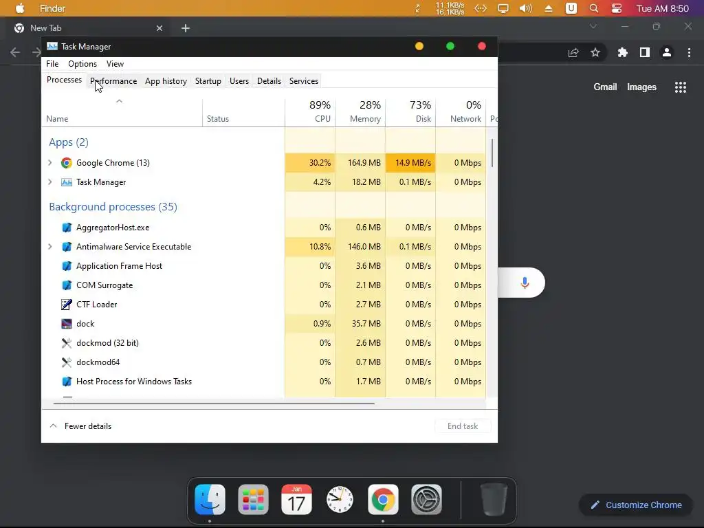Click the Chrome extensions puzzle icon
This screenshot has height=528, width=704.
pyautogui.click(x=622, y=52)
